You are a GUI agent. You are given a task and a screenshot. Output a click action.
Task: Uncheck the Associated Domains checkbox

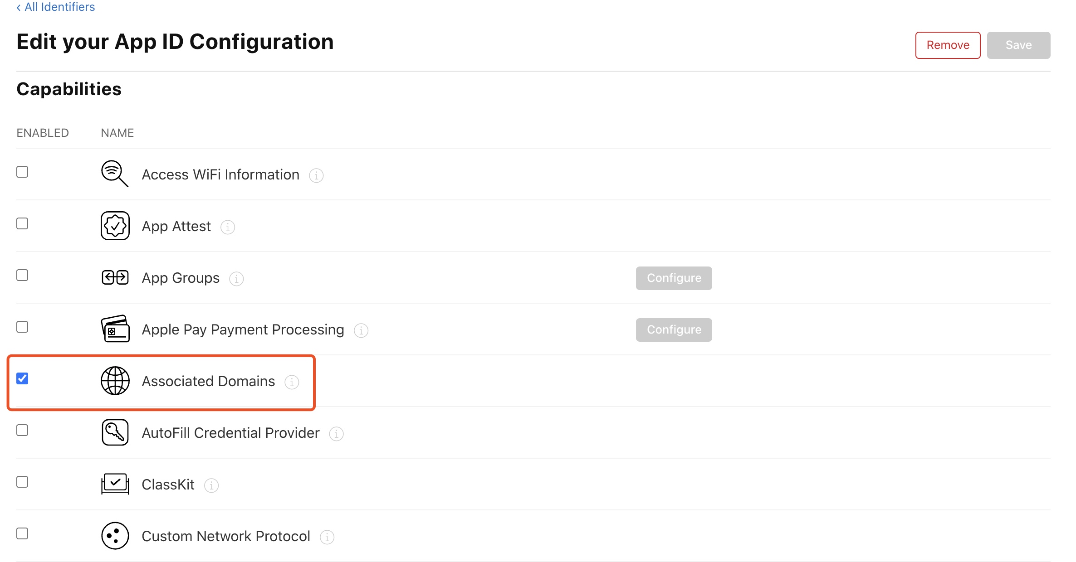click(x=22, y=378)
